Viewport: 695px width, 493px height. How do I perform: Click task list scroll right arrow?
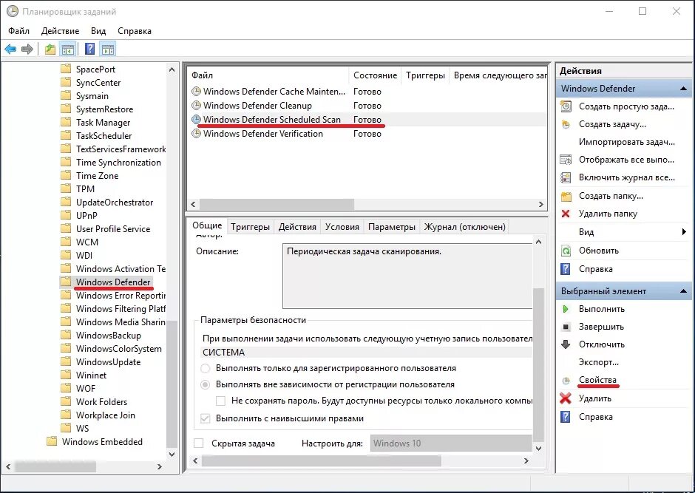(540, 204)
